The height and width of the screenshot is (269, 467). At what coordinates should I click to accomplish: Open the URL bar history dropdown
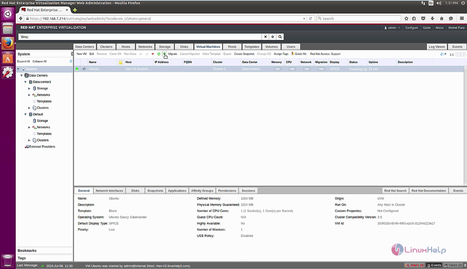[x=304, y=19]
